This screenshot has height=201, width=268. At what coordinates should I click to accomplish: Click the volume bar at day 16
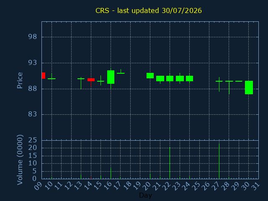[x=111, y=173]
